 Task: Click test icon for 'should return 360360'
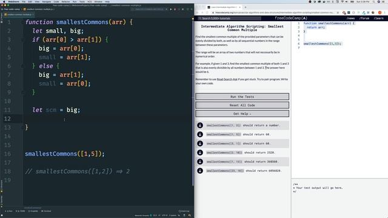click(x=200, y=162)
